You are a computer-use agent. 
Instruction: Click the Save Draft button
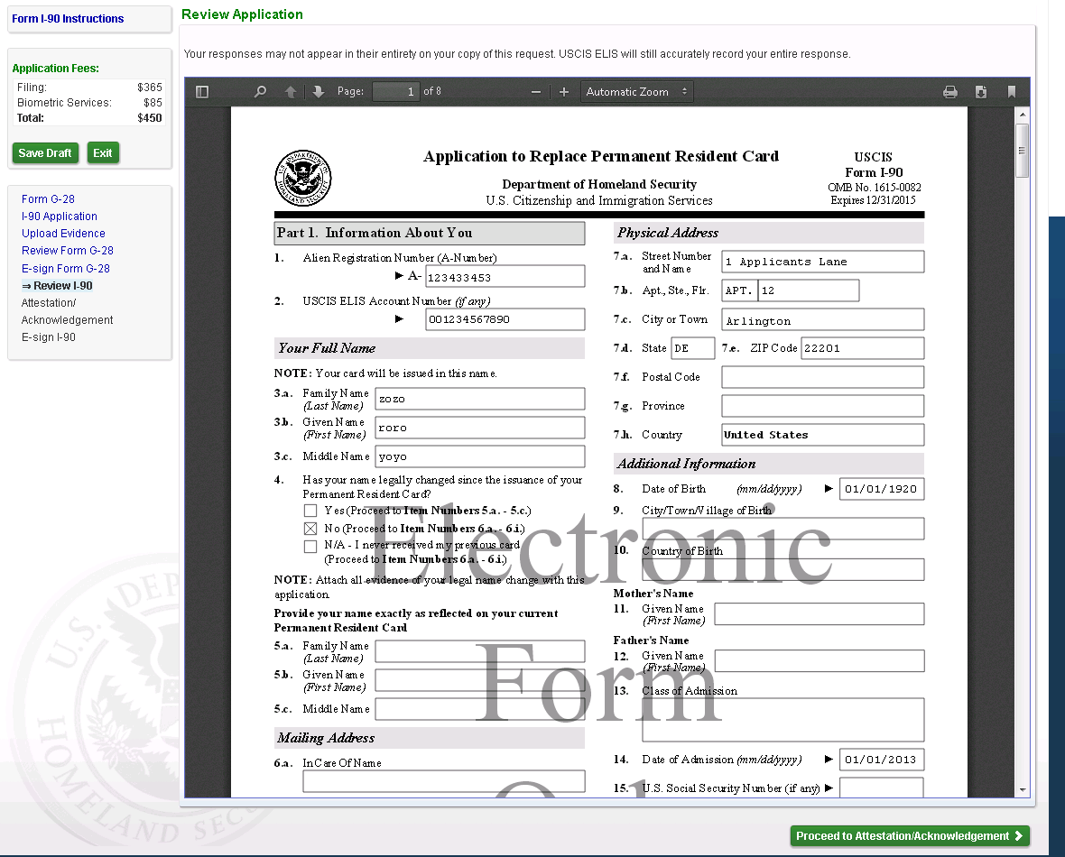45,153
